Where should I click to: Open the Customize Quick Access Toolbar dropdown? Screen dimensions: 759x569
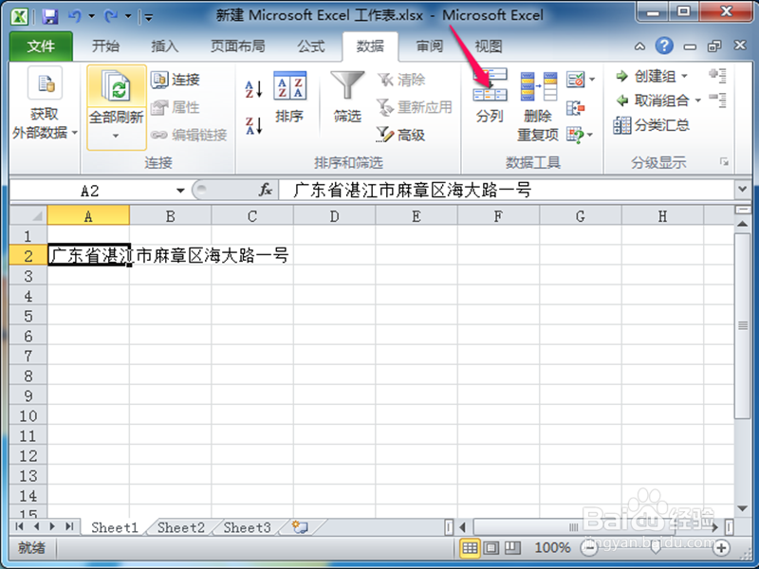coord(149,18)
